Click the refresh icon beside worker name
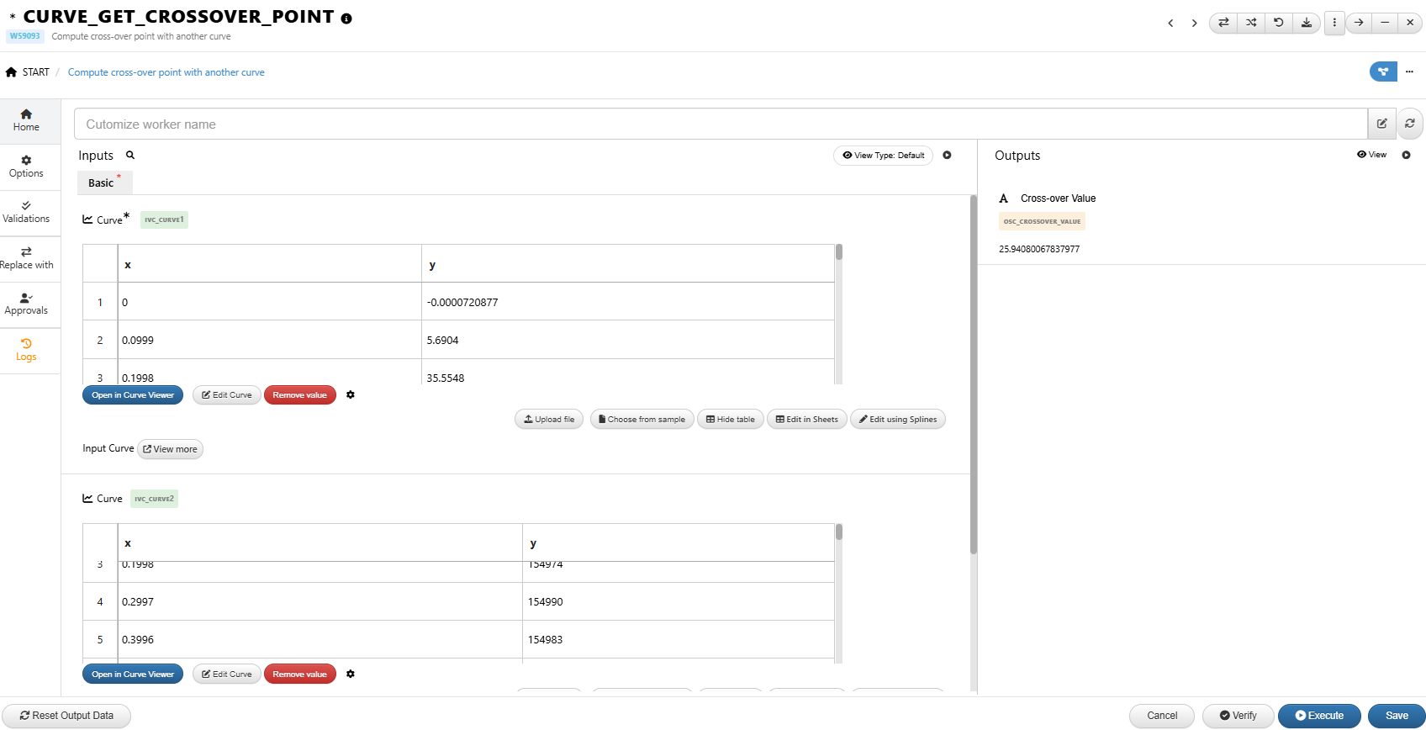 (x=1410, y=124)
